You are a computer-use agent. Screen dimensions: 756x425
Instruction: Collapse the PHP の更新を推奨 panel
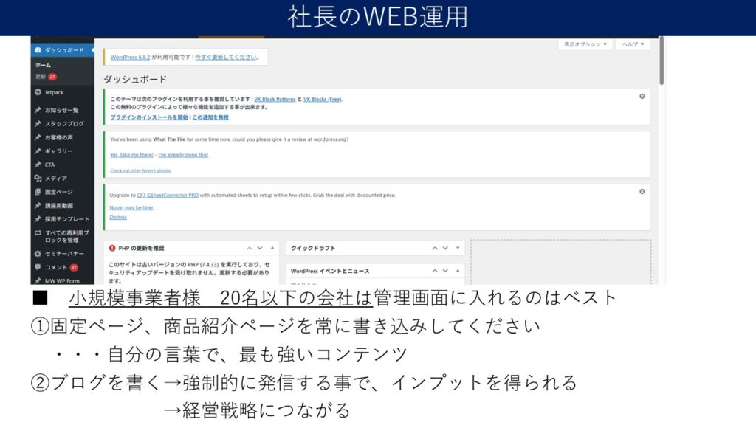(272, 248)
